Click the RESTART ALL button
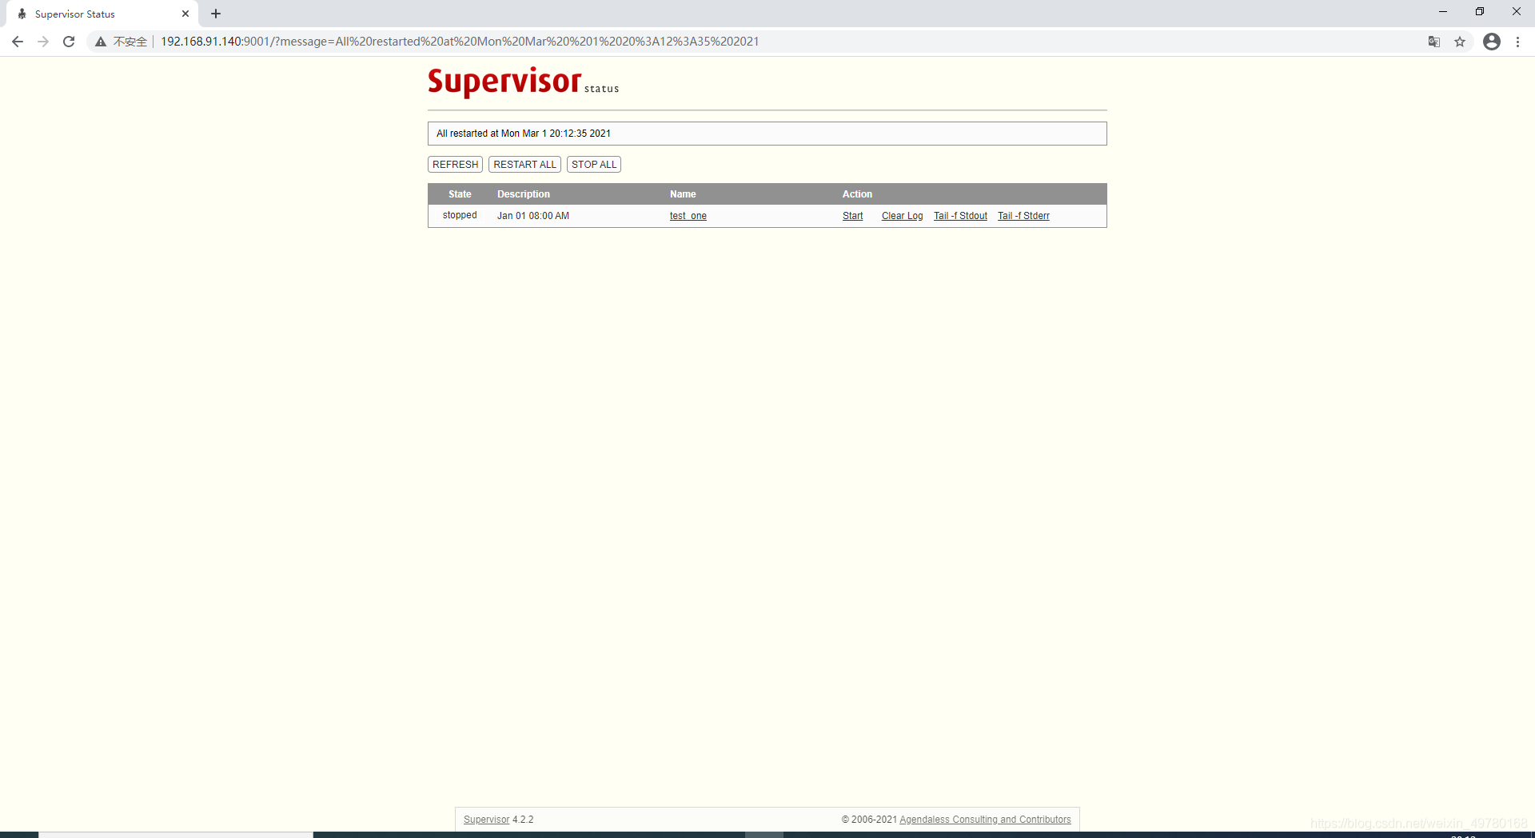 tap(524, 164)
